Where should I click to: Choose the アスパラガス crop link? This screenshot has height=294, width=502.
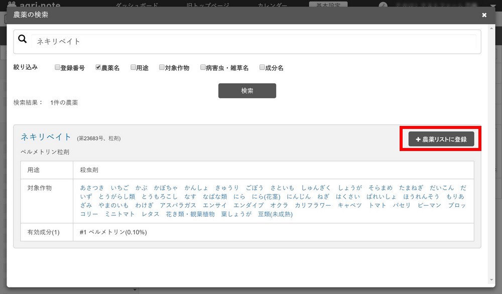(178, 205)
